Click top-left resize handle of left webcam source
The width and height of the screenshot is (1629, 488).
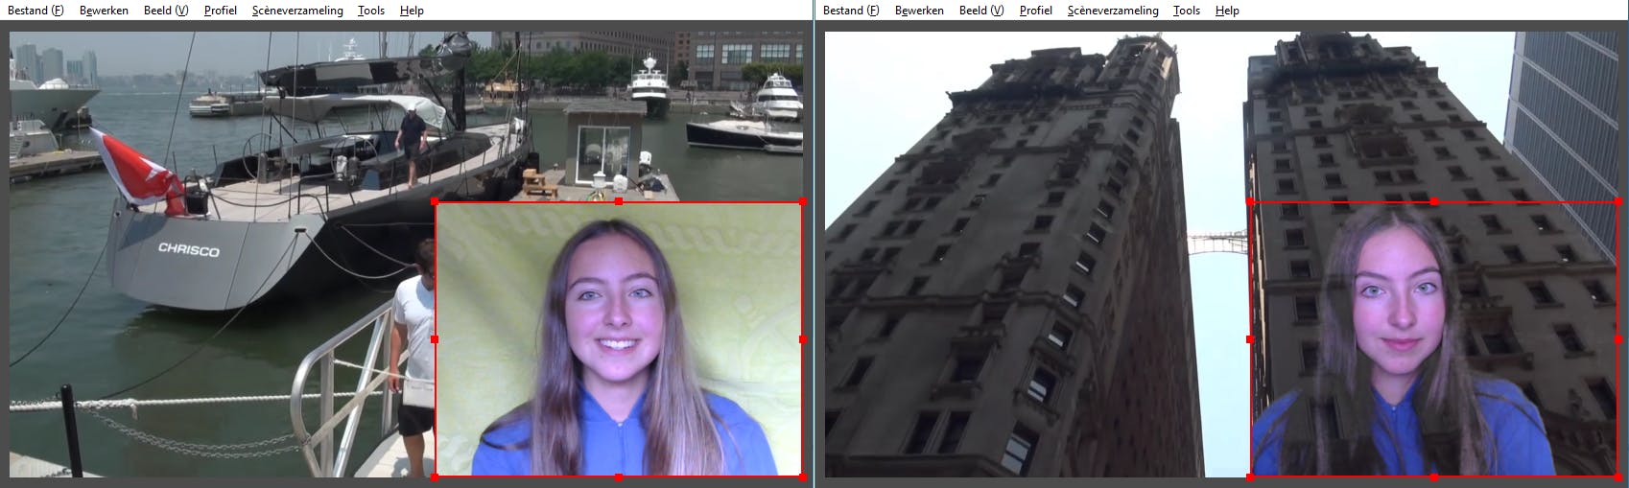point(436,202)
